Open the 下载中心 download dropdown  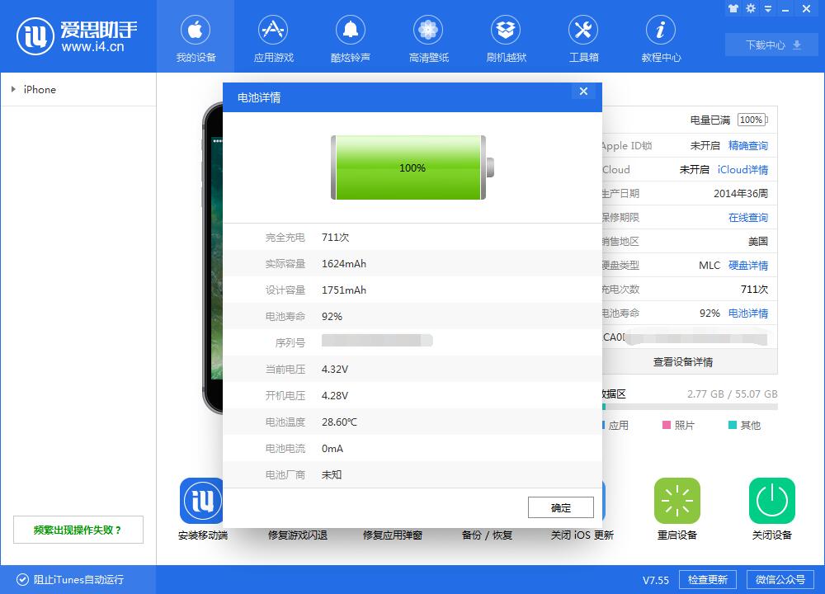[x=771, y=45]
